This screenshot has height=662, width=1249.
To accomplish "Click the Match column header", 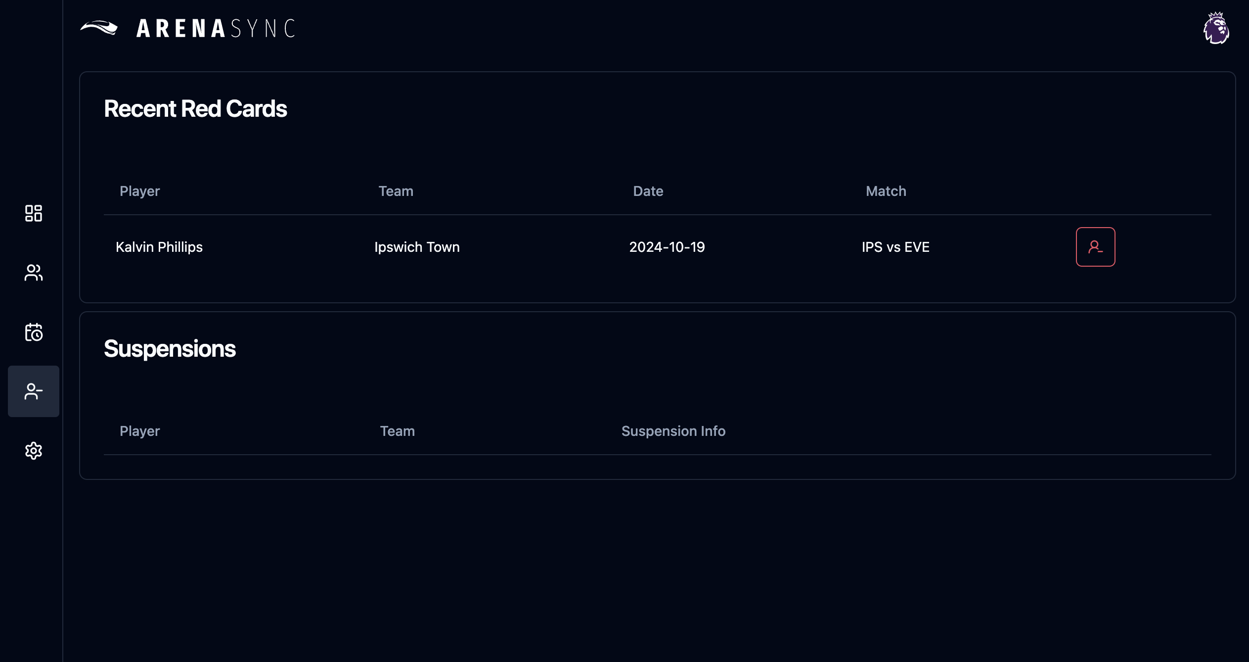I will click(x=886, y=191).
